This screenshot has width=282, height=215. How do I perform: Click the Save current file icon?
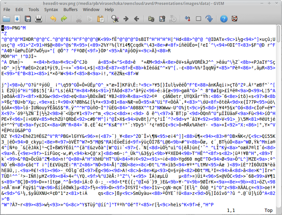[x=17, y=19]
